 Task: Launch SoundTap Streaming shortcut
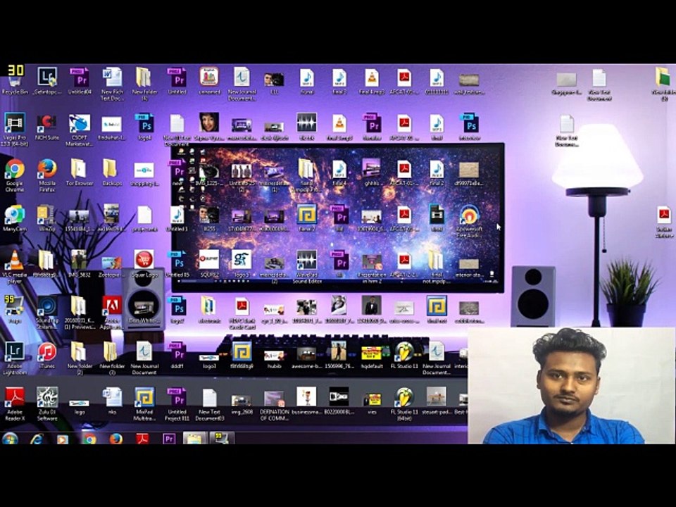click(x=46, y=312)
